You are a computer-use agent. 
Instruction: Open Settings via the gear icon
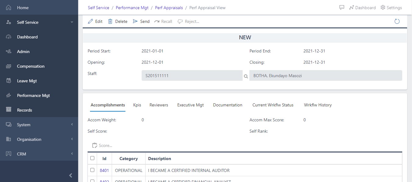point(383,8)
